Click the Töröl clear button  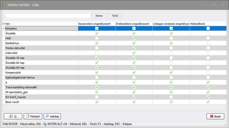pyautogui.click(x=115, y=16)
